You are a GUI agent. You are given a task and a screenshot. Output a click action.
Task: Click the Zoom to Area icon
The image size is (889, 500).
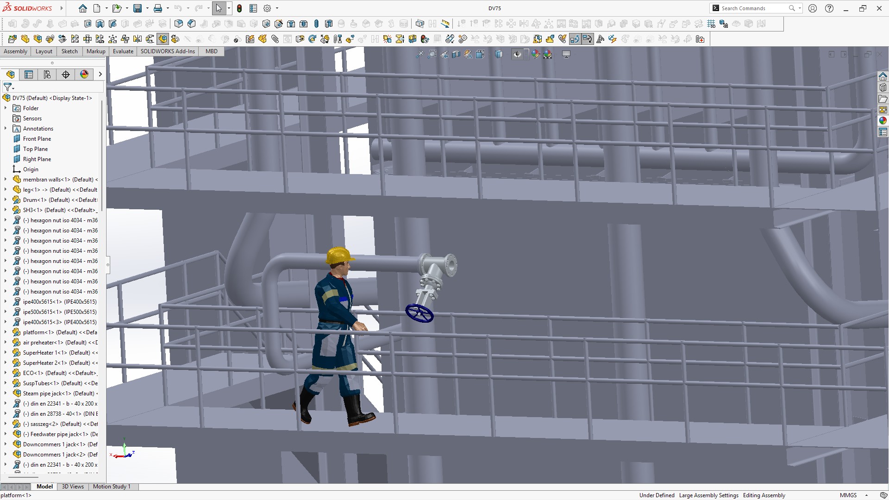tap(432, 55)
